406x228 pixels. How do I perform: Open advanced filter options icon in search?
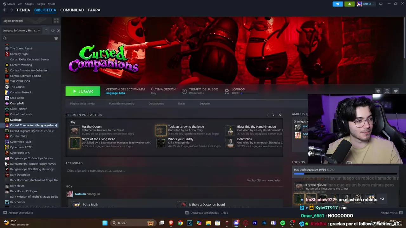pos(56,38)
